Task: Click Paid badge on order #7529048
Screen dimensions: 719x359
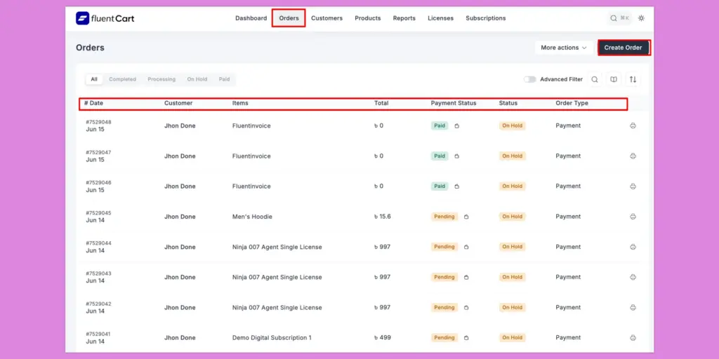Action: point(440,126)
